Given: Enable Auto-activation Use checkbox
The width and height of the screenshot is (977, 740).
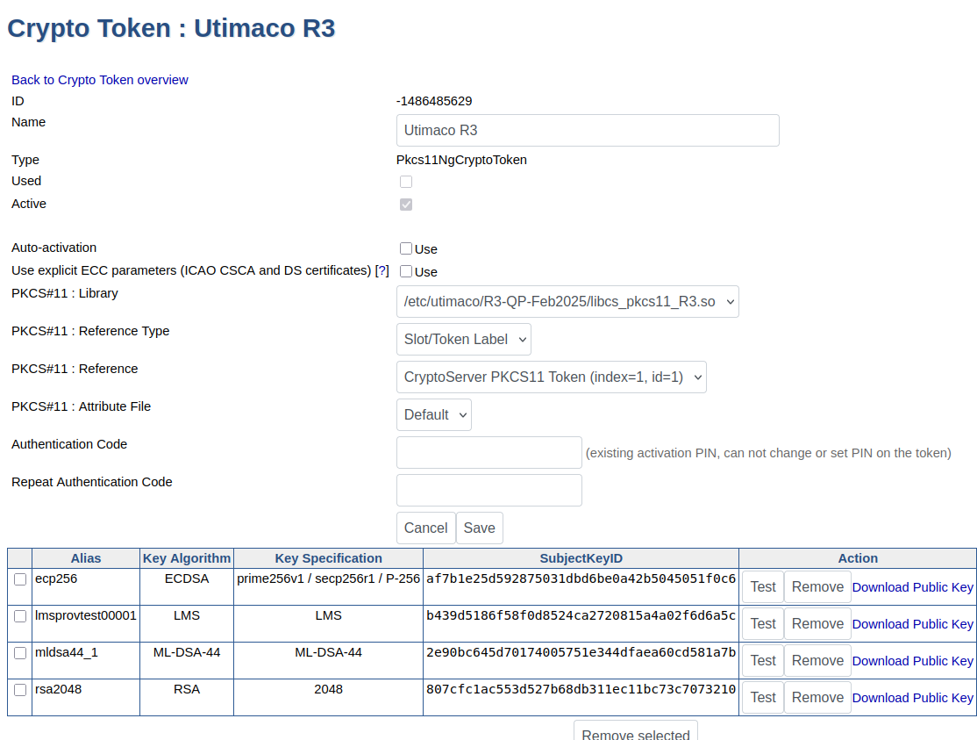Looking at the screenshot, I should pos(406,248).
